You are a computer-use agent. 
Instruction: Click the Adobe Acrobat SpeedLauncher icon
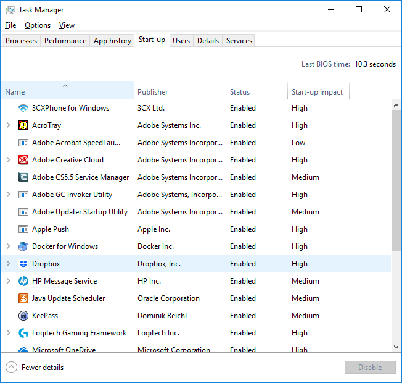pos(23,143)
